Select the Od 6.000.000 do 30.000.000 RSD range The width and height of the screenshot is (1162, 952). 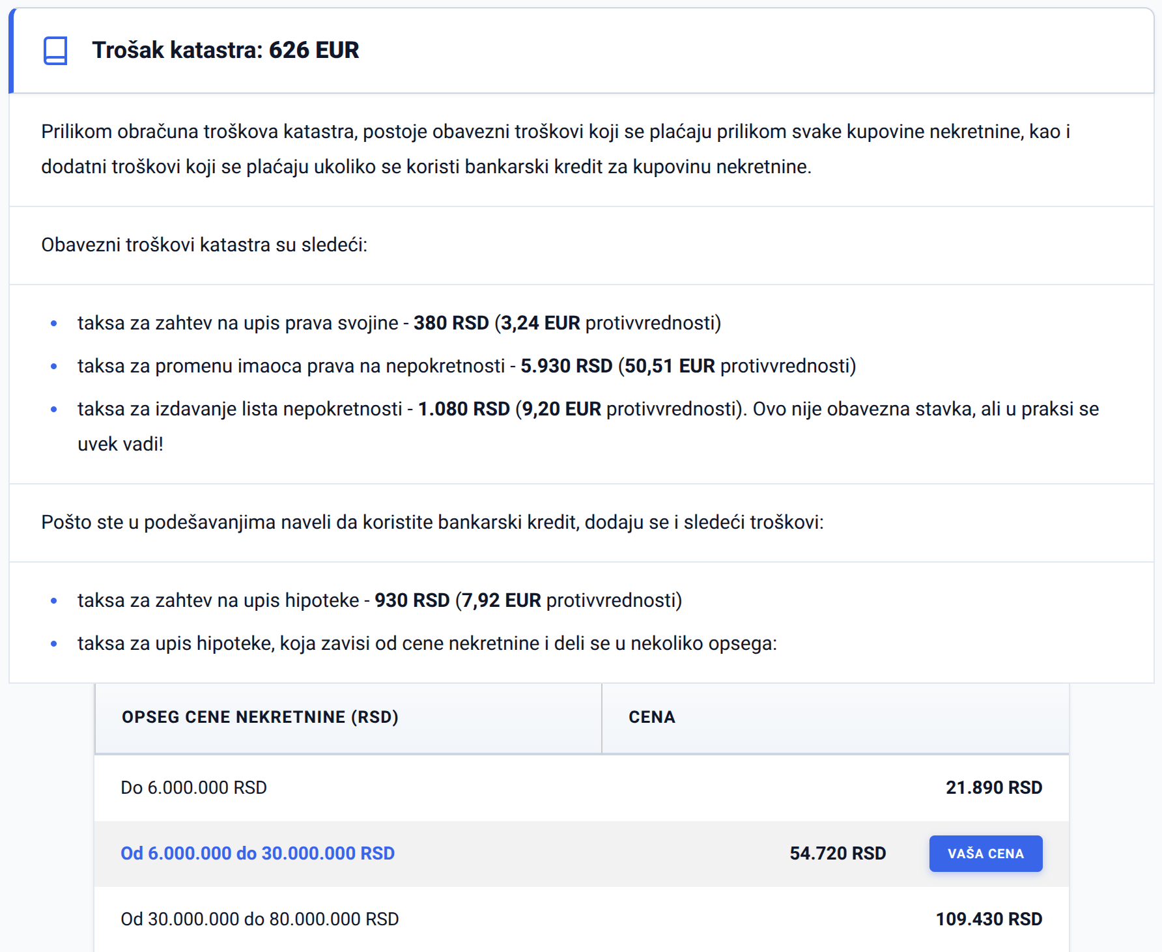(258, 854)
